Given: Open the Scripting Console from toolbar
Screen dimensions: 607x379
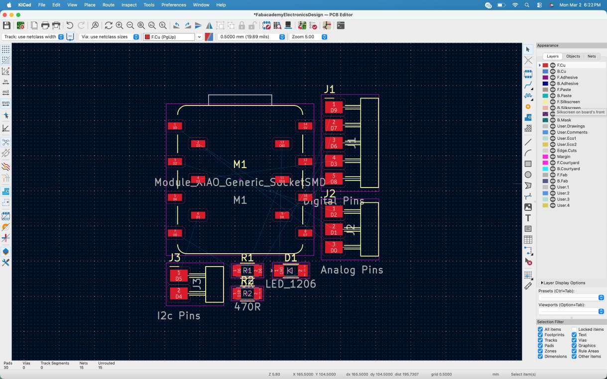Looking at the screenshot, I should click(341, 25).
